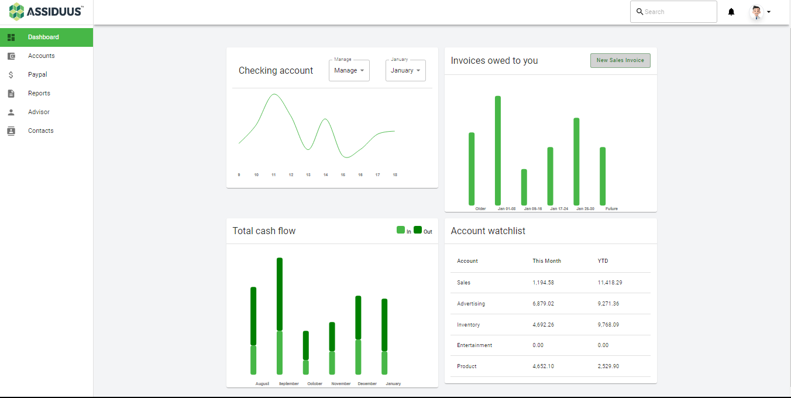Click the In legend color swatch
Viewport: 791px width, 398px height.
(x=401, y=230)
